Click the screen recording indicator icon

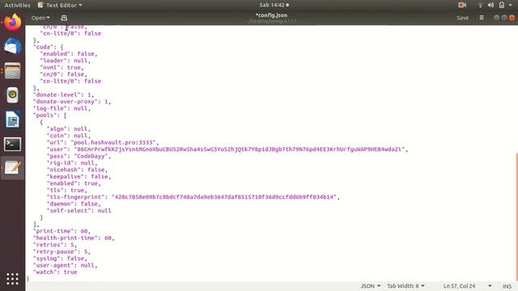(x=462, y=5)
